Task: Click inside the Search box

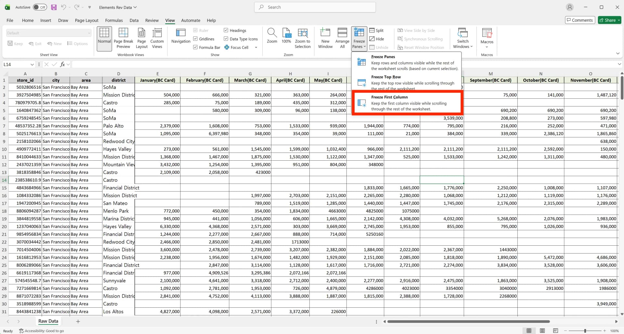Action: click(x=314, y=7)
